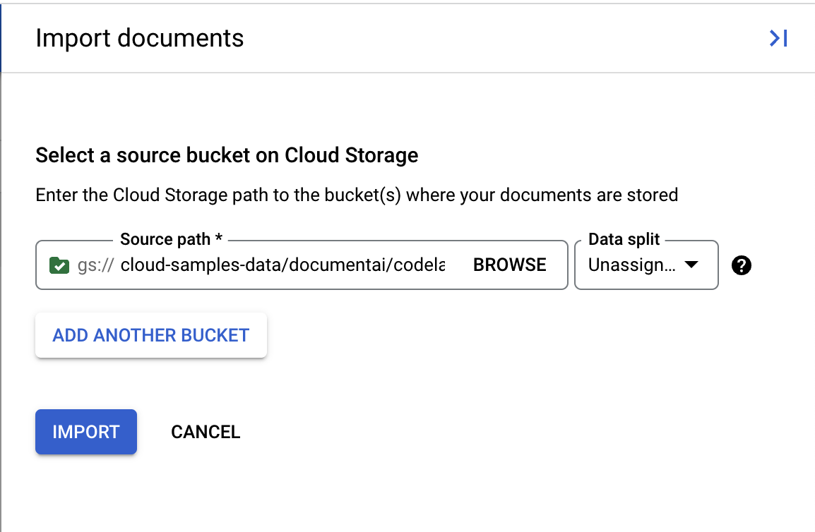Viewport: 815px width, 532px height.
Task: Open the Data split help tooltip icon
Action: [742, 265]
